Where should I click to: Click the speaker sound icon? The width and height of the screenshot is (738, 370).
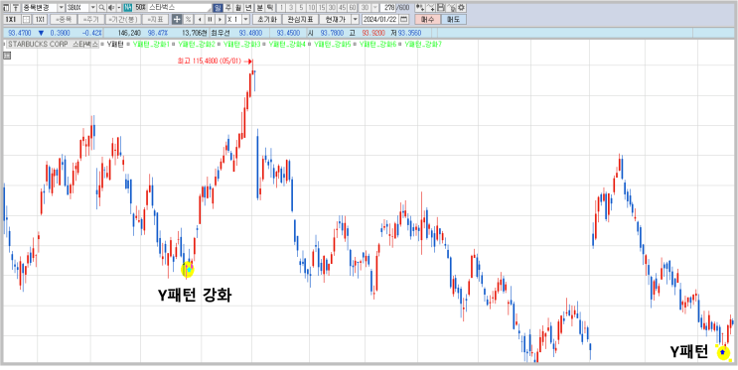(111, 8)
